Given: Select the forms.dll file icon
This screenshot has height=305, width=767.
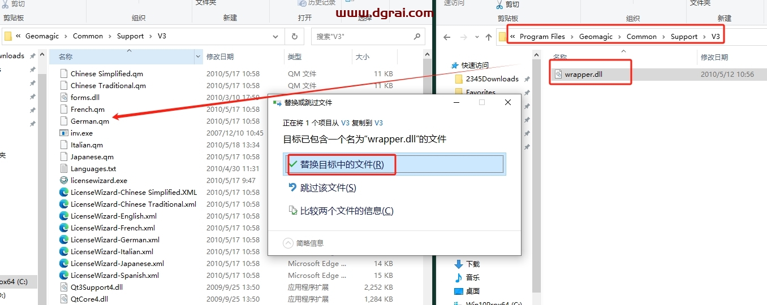Looking at the screenshot, I should 64,97.
